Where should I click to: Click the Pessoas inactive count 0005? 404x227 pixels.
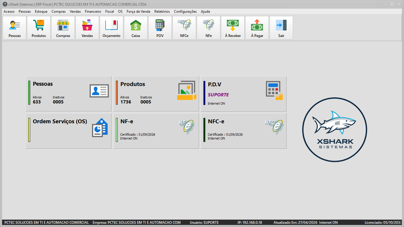click(58, 102)
